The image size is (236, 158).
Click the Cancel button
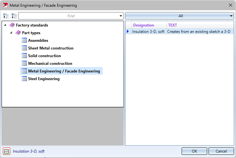pyautogui.click(x=221, y=151)
